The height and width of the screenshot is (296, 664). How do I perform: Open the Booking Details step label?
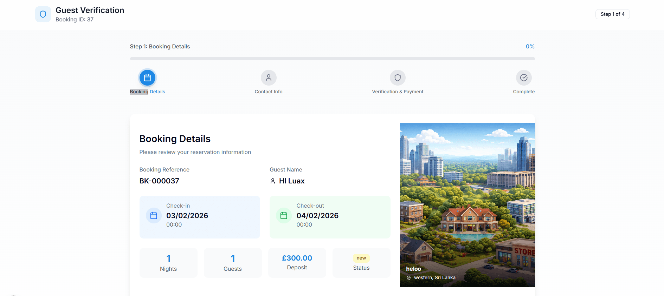[147, 92]
